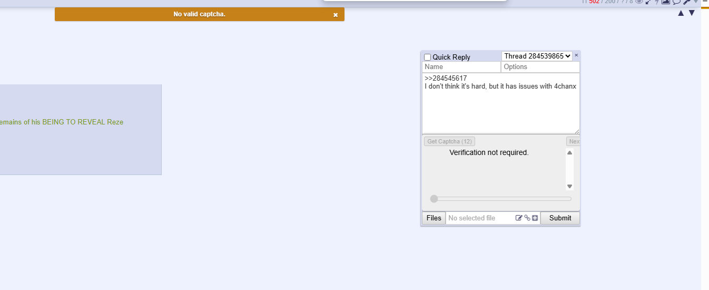The width and height of the screenshot is (709, 290).
Task: Click the cut-off Next captcha button
Action: (574, 141)
